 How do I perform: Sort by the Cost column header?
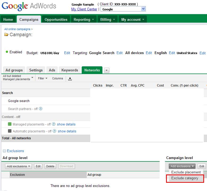pos(160,86)
